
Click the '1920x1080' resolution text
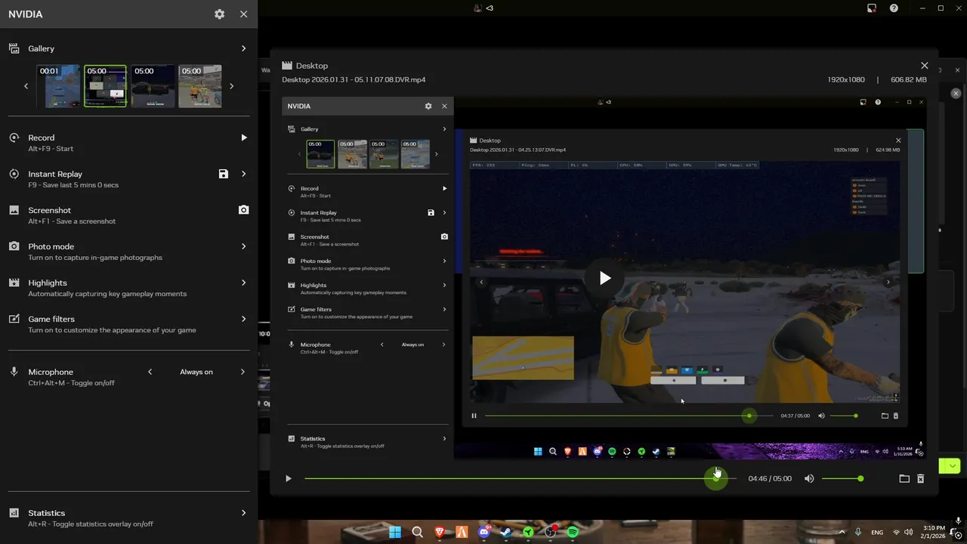pyautogui.click(x=847, y=79)
